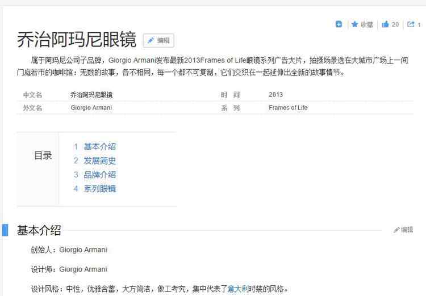This screenshot has height=296, width=426.
Task: Click the Giorgio Armani value in 外文名 row
Action: coord(91,108)
